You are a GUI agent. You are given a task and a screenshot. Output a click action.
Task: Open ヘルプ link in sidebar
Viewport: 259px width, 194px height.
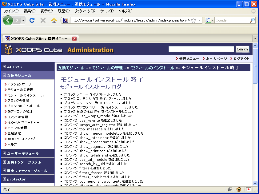click(12, 144)
